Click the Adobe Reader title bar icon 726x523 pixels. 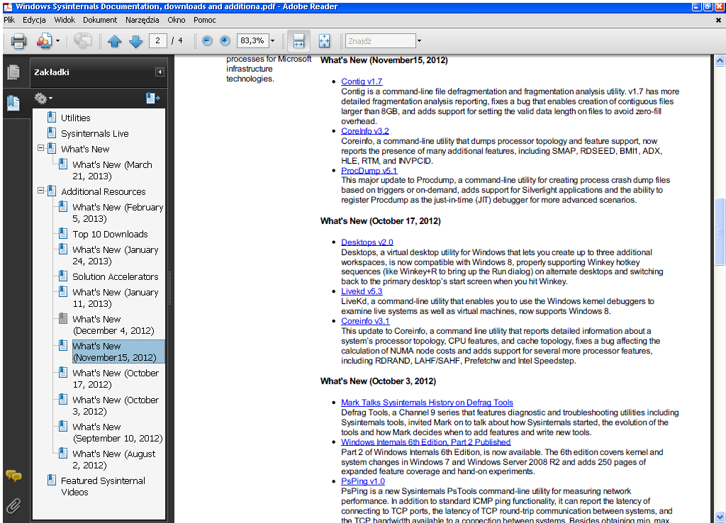8,6
